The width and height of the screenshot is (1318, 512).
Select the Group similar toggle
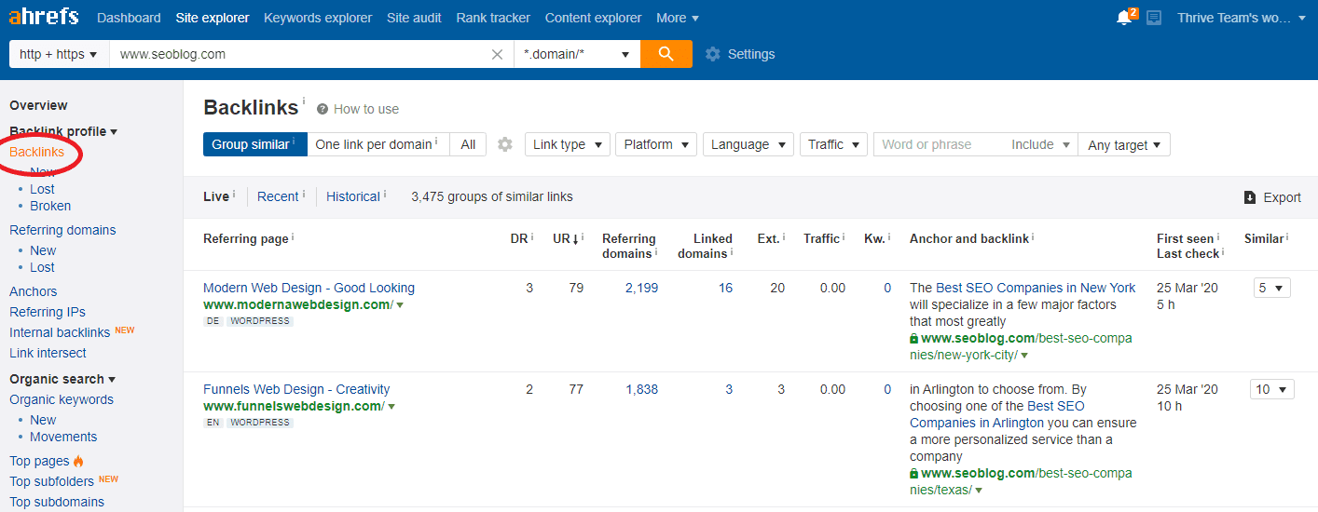tap(254, 144)
